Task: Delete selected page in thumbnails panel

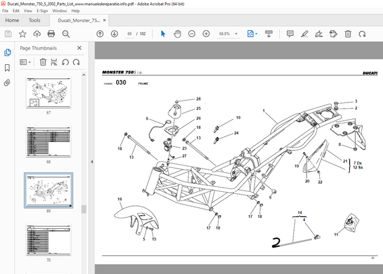Action: coord(43,62)
